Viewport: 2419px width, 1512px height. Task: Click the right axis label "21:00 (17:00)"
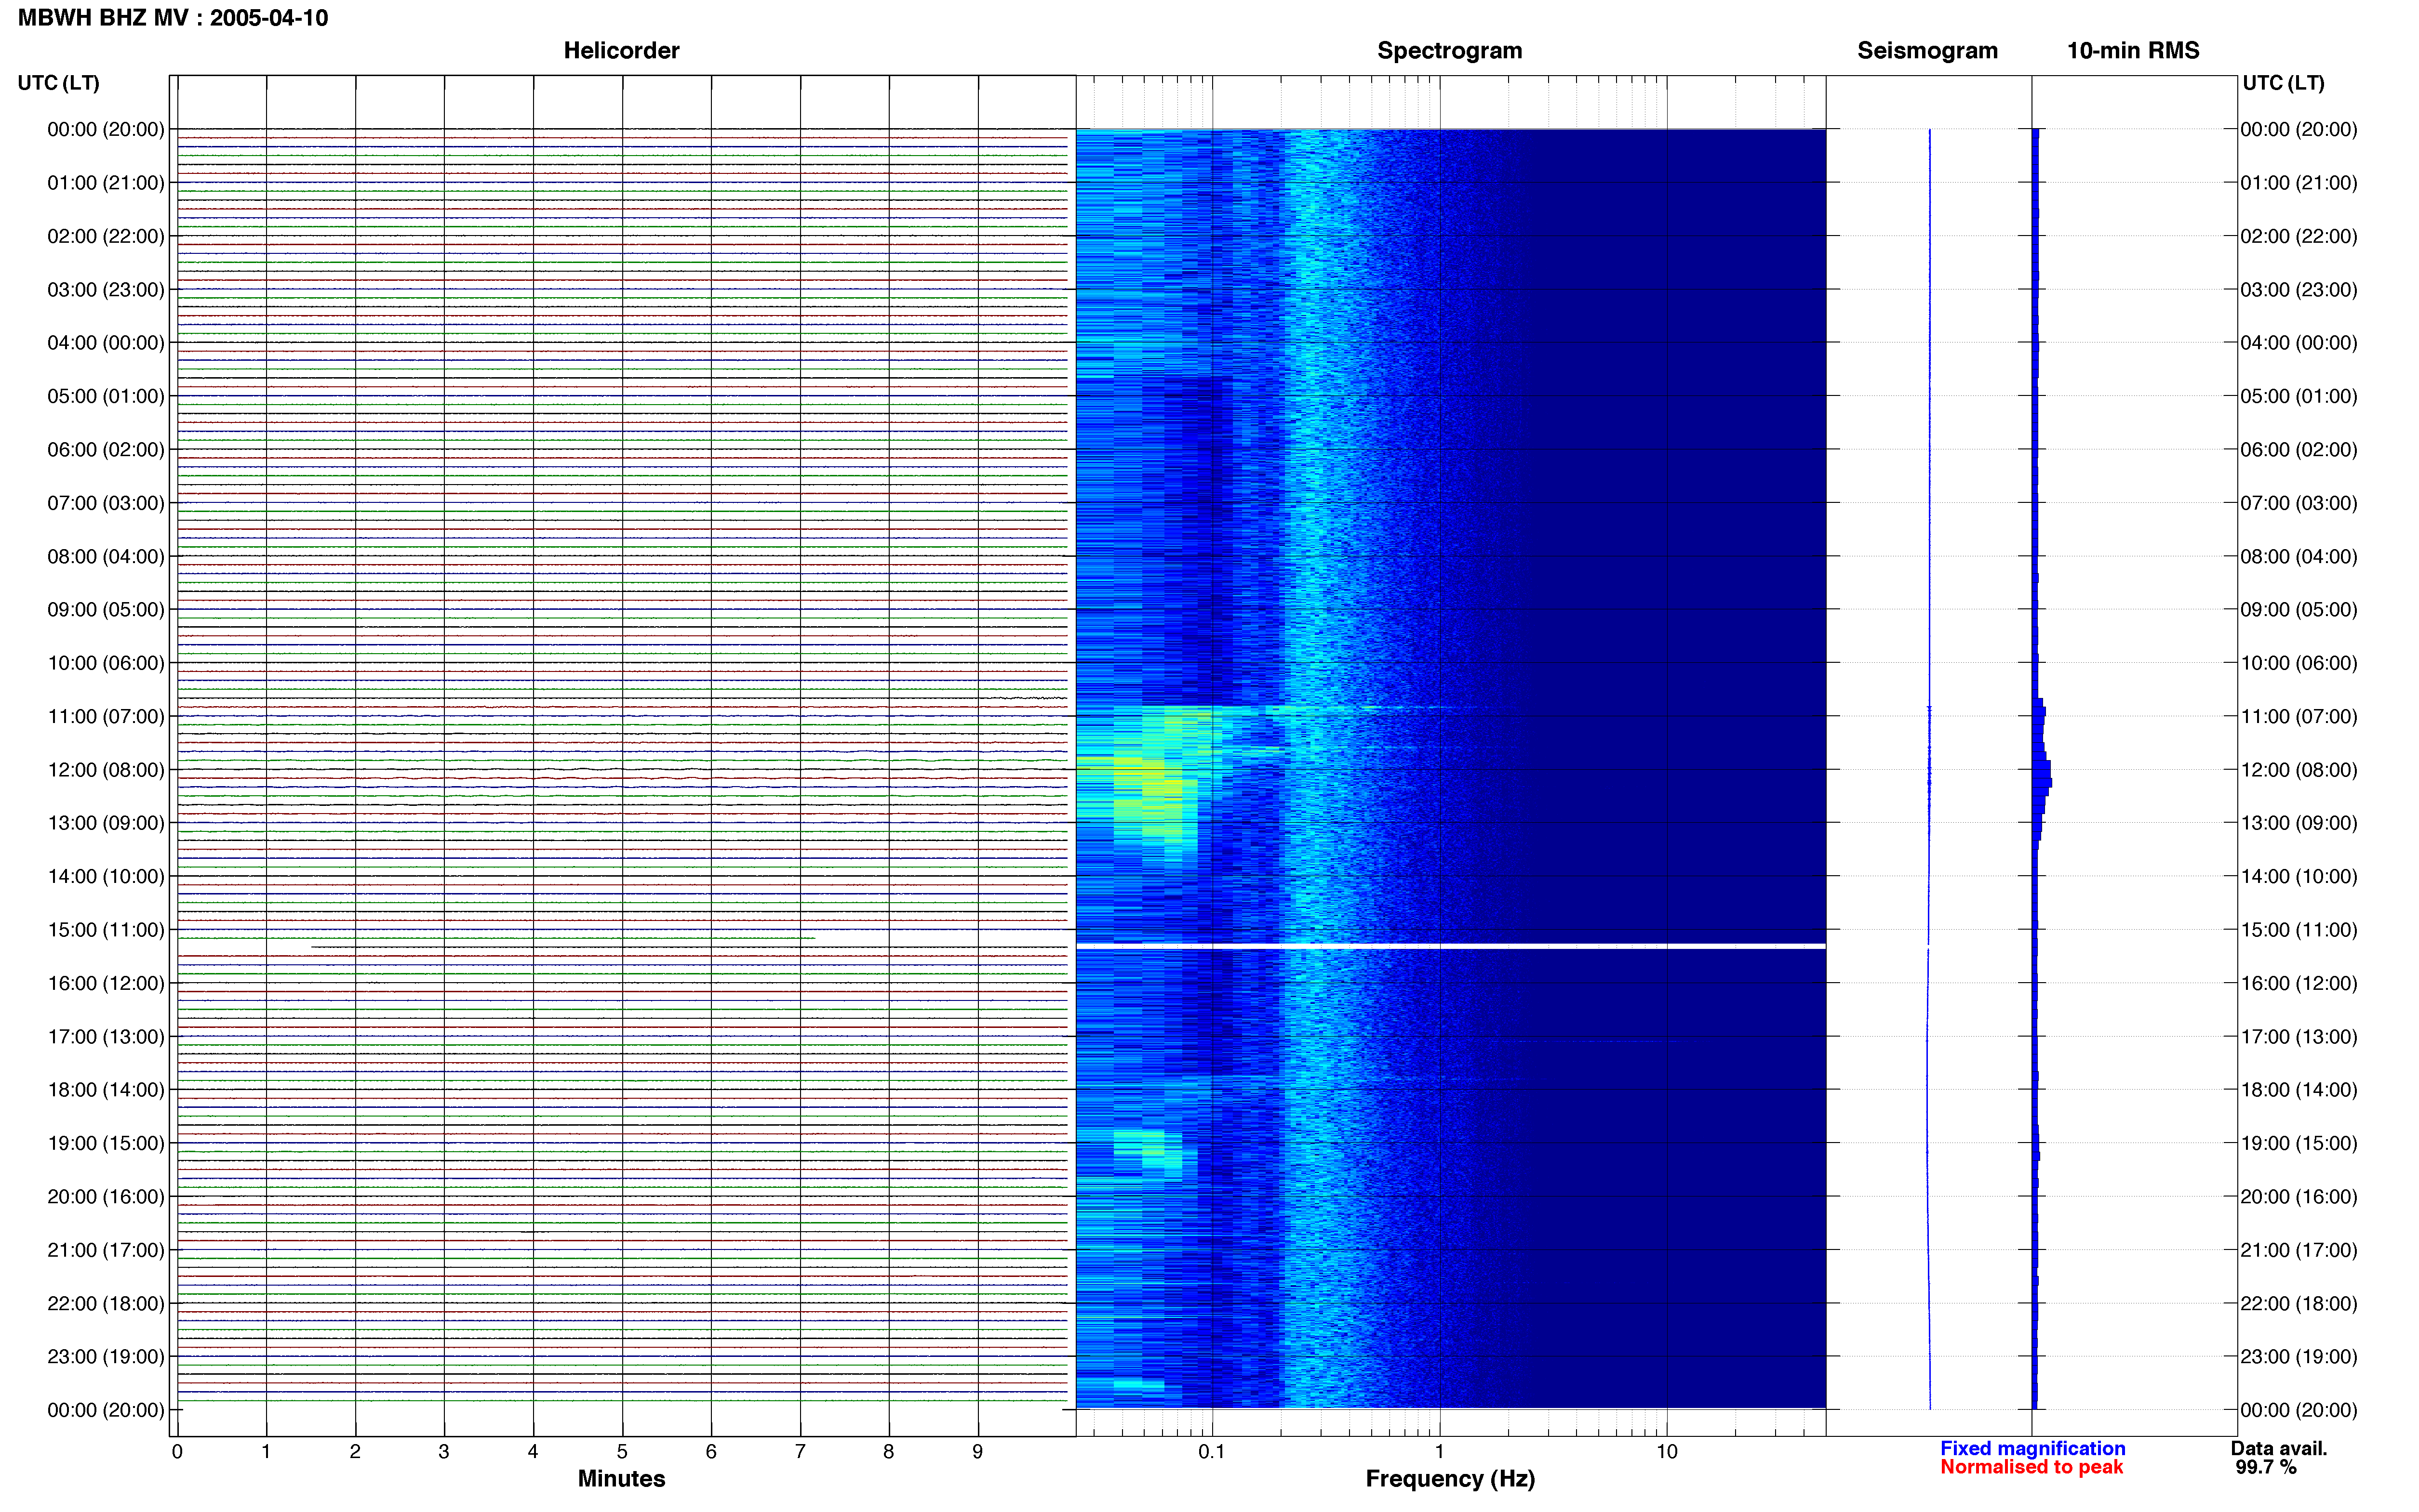point(2299,1250)
